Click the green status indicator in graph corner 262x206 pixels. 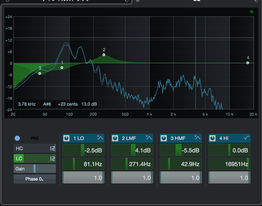pyautogui.click(x=252, y=12)
